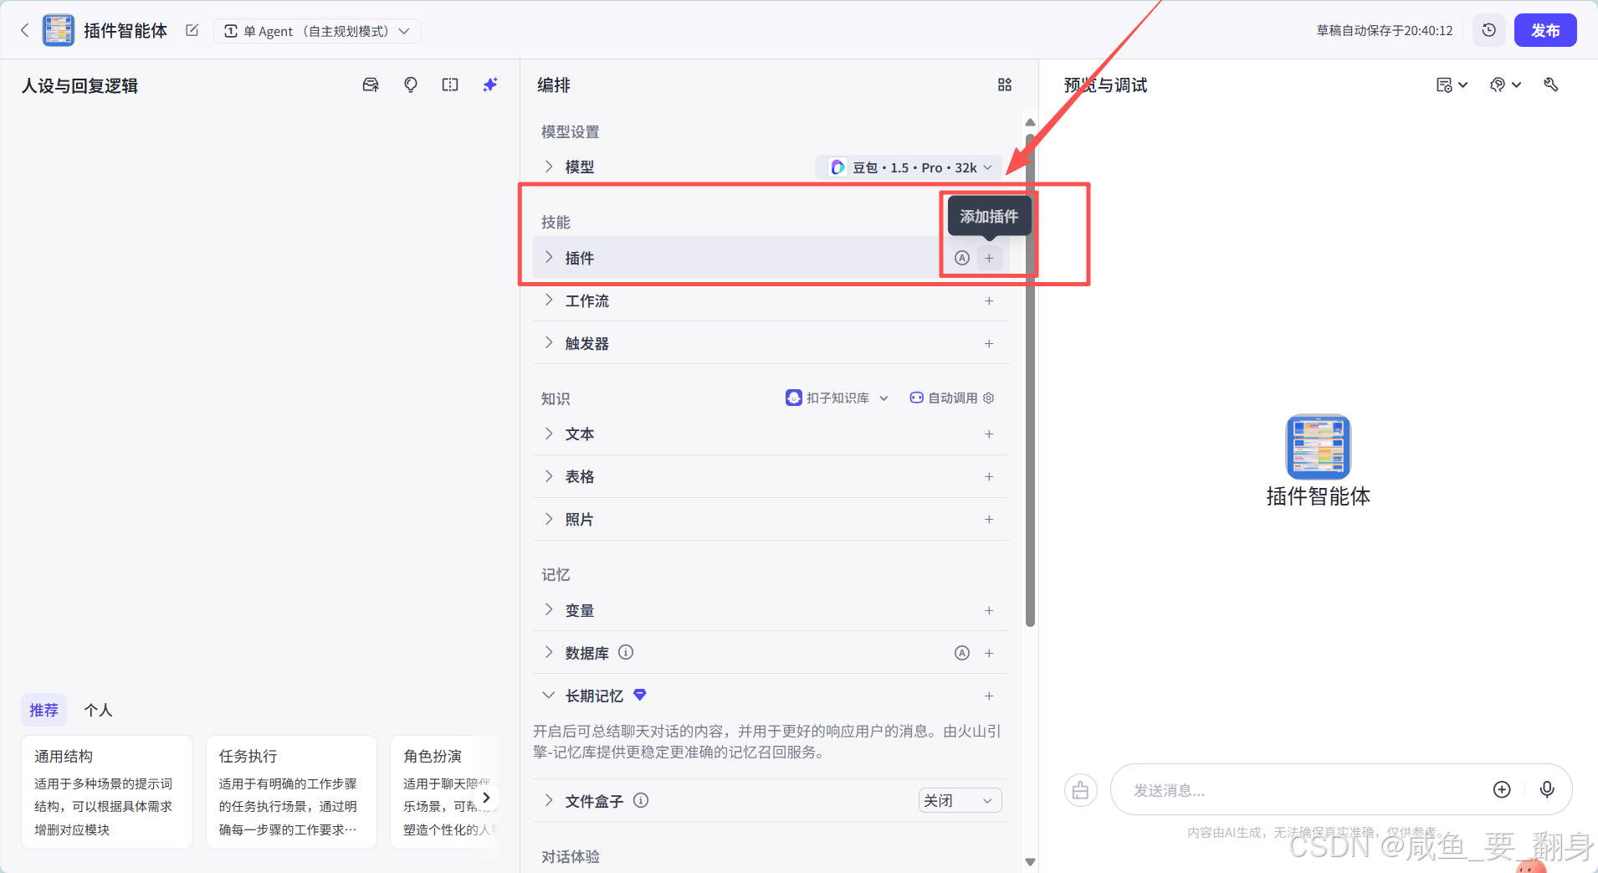Click the AI optimize sparkle icon
1598x873 pixels.
pyautogui.click(x=490, y=85)
